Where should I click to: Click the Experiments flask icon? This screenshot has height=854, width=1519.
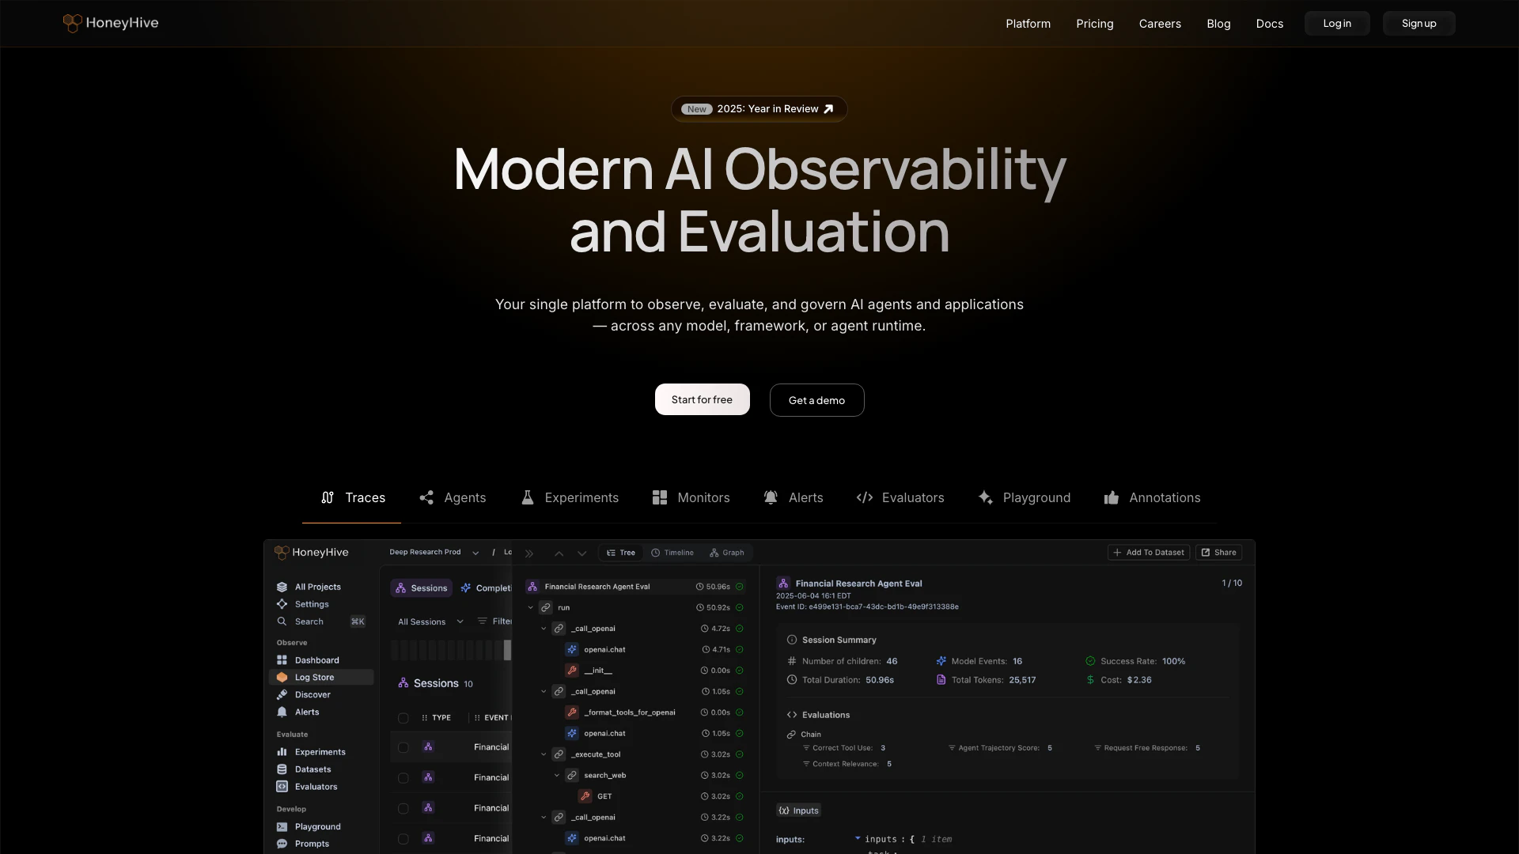(528, 497)
